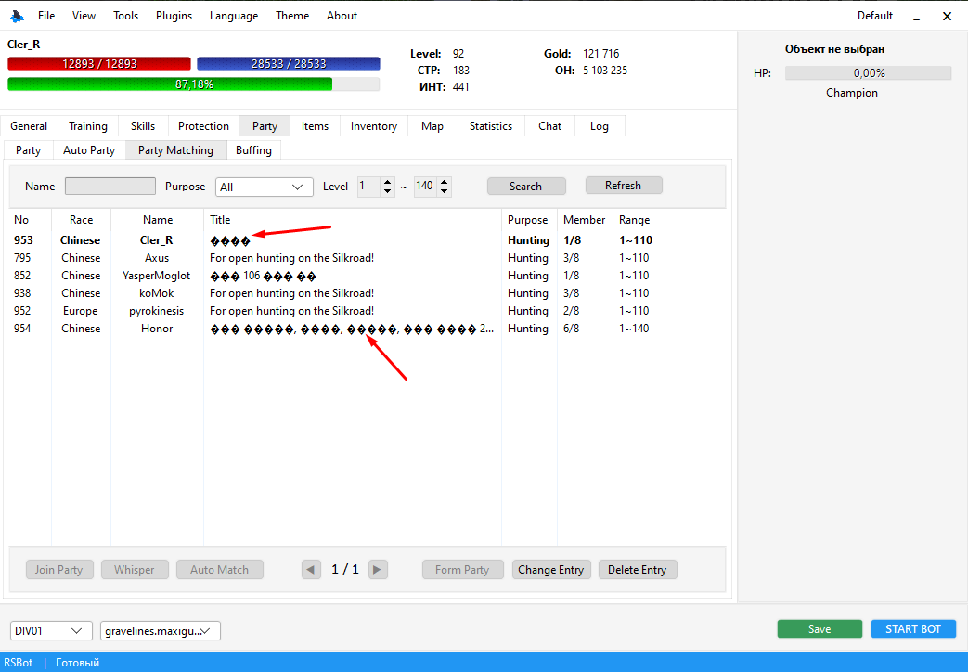Image resolution: width=968 pixels, height=672 pixels.
Task: Select the Honor party row in the list
Action: (156, 328)
